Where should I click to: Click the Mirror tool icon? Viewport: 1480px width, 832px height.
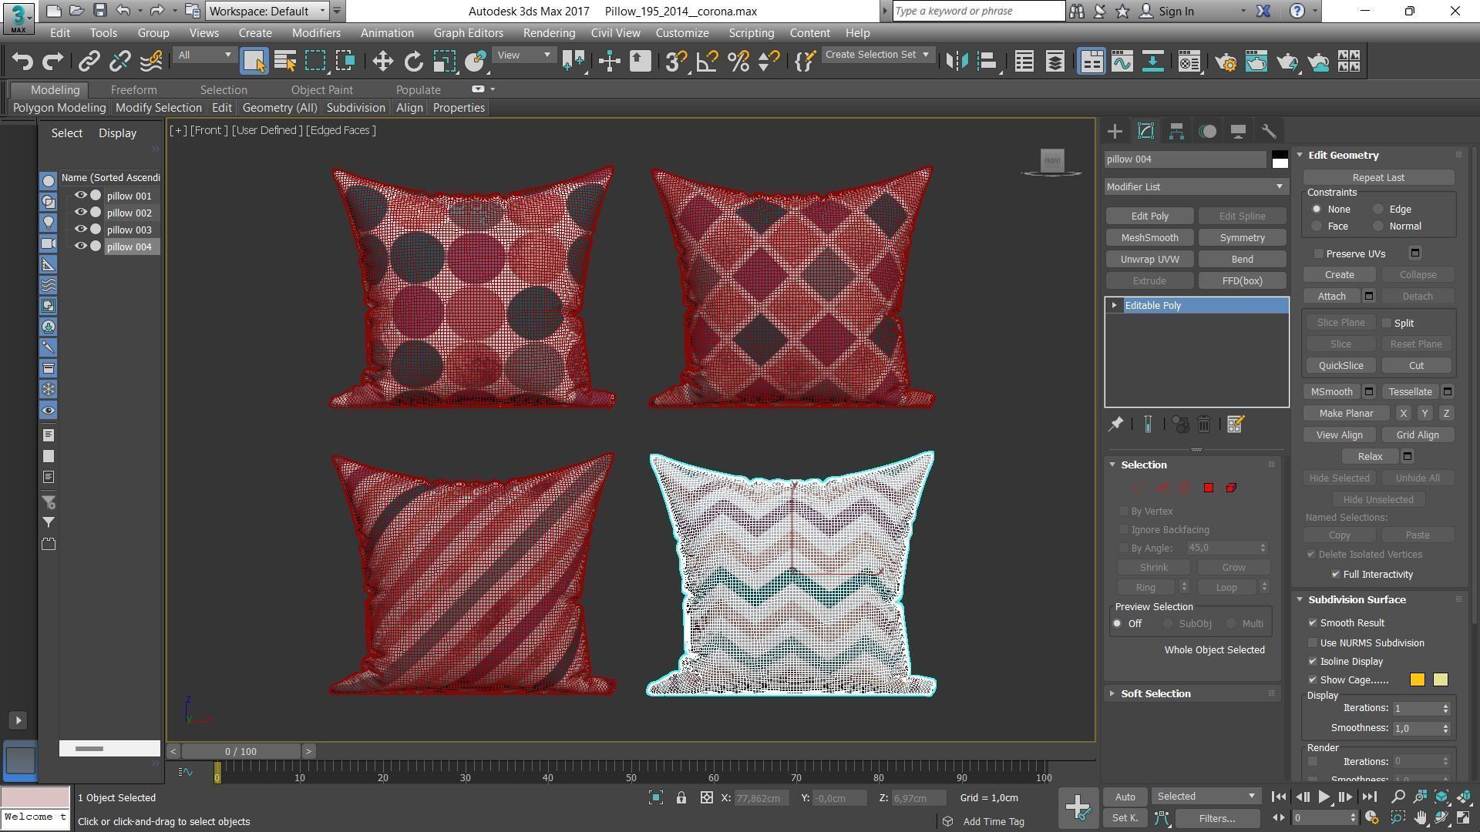point(957,61)
